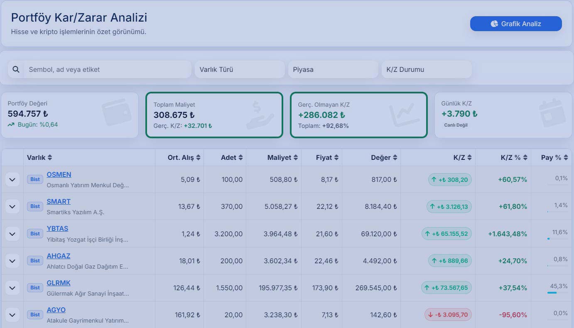
Task: Click the -95,60% value in AGYO row
Action: click(513, 315)
